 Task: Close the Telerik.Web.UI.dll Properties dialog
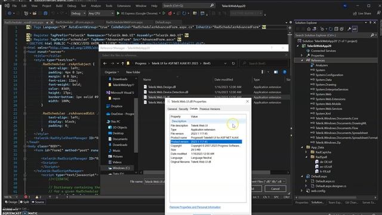click(x=247, y=102)
